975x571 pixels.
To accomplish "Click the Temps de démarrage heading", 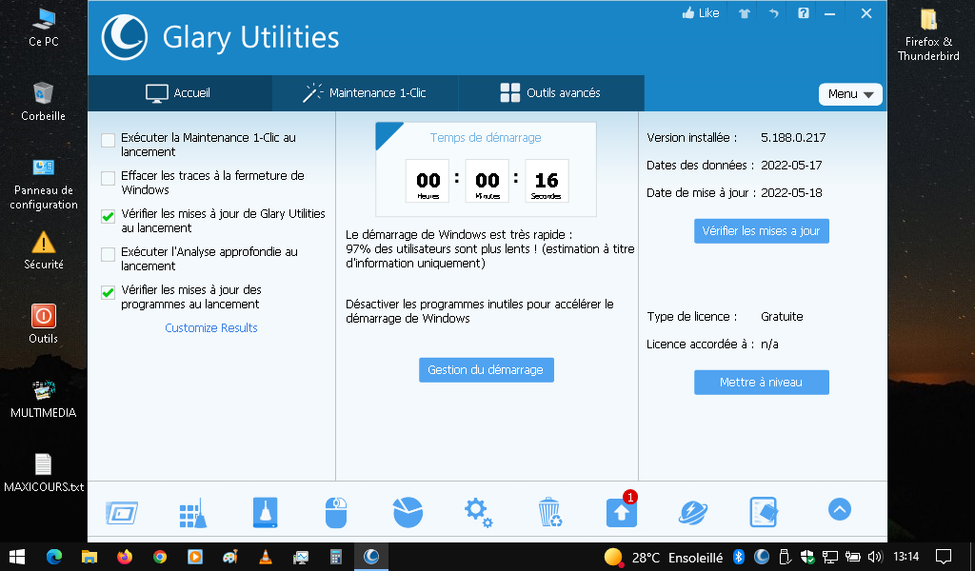I will coord(486,138).
